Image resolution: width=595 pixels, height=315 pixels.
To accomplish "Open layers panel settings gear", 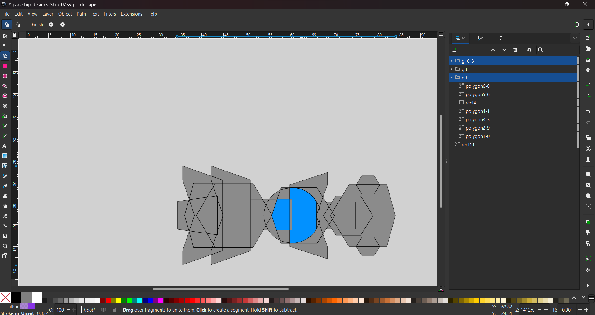I will (529, 50).
